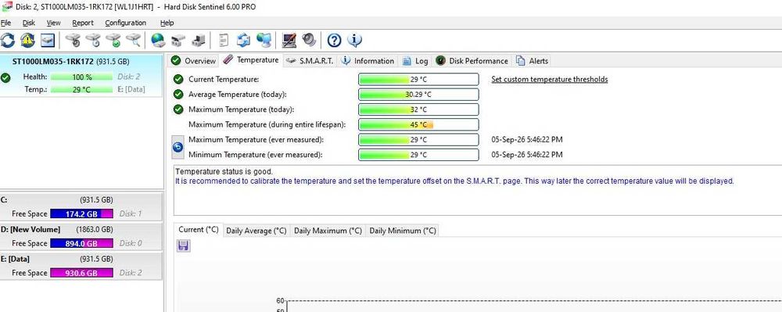Viewport: 782px width, 312px height.
Task: Open the Help menu
Action: (167, 23)
